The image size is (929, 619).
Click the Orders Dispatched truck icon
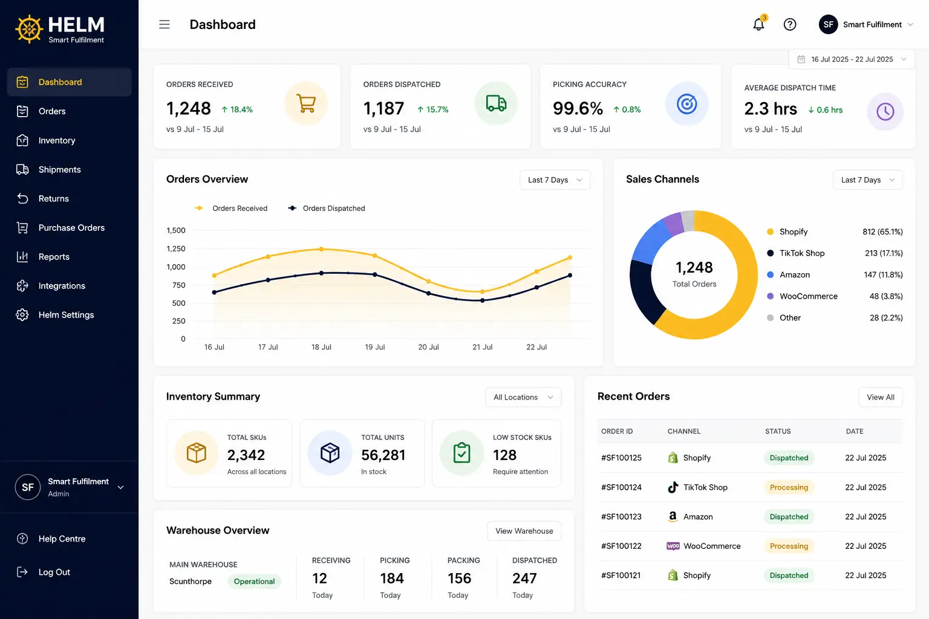[496, 103]
